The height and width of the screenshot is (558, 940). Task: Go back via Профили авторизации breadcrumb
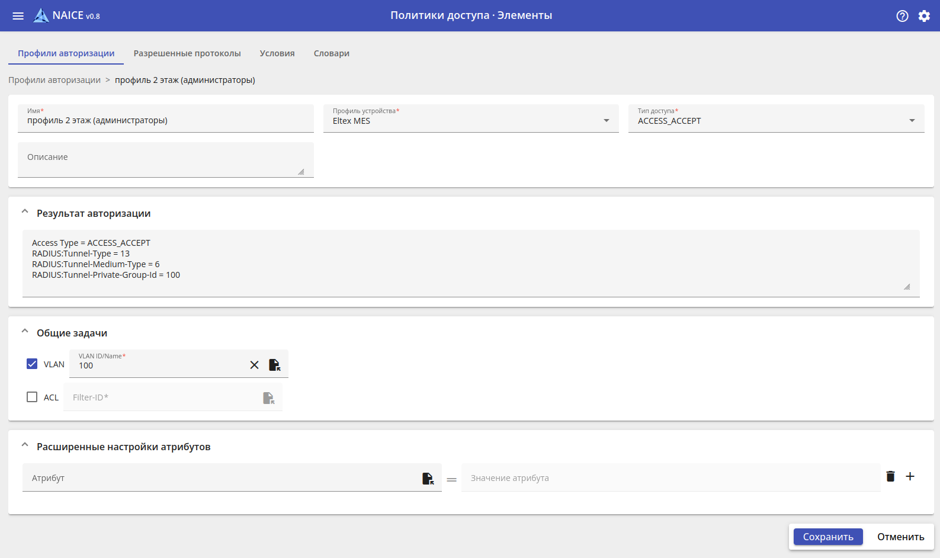[x=54, y=80]
